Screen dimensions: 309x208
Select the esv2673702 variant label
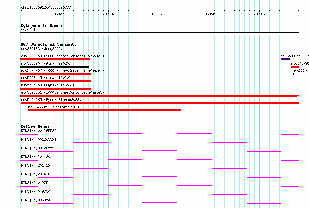click(62, 70)
